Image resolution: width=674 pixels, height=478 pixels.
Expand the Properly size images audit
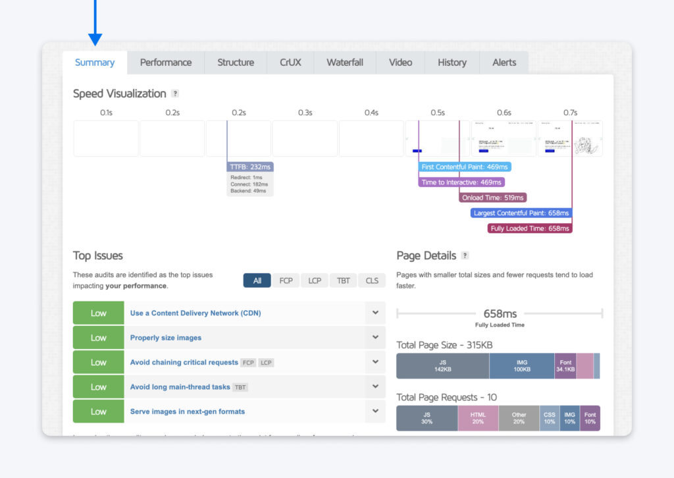(375, 337)
